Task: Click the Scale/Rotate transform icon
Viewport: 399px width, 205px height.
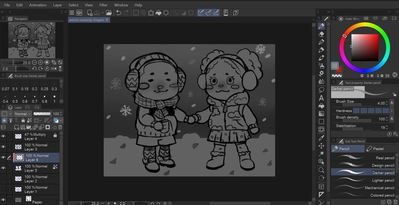Action: 151,13
